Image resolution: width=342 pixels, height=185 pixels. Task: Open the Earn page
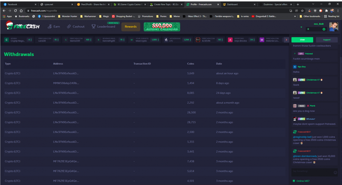(54, 26)
